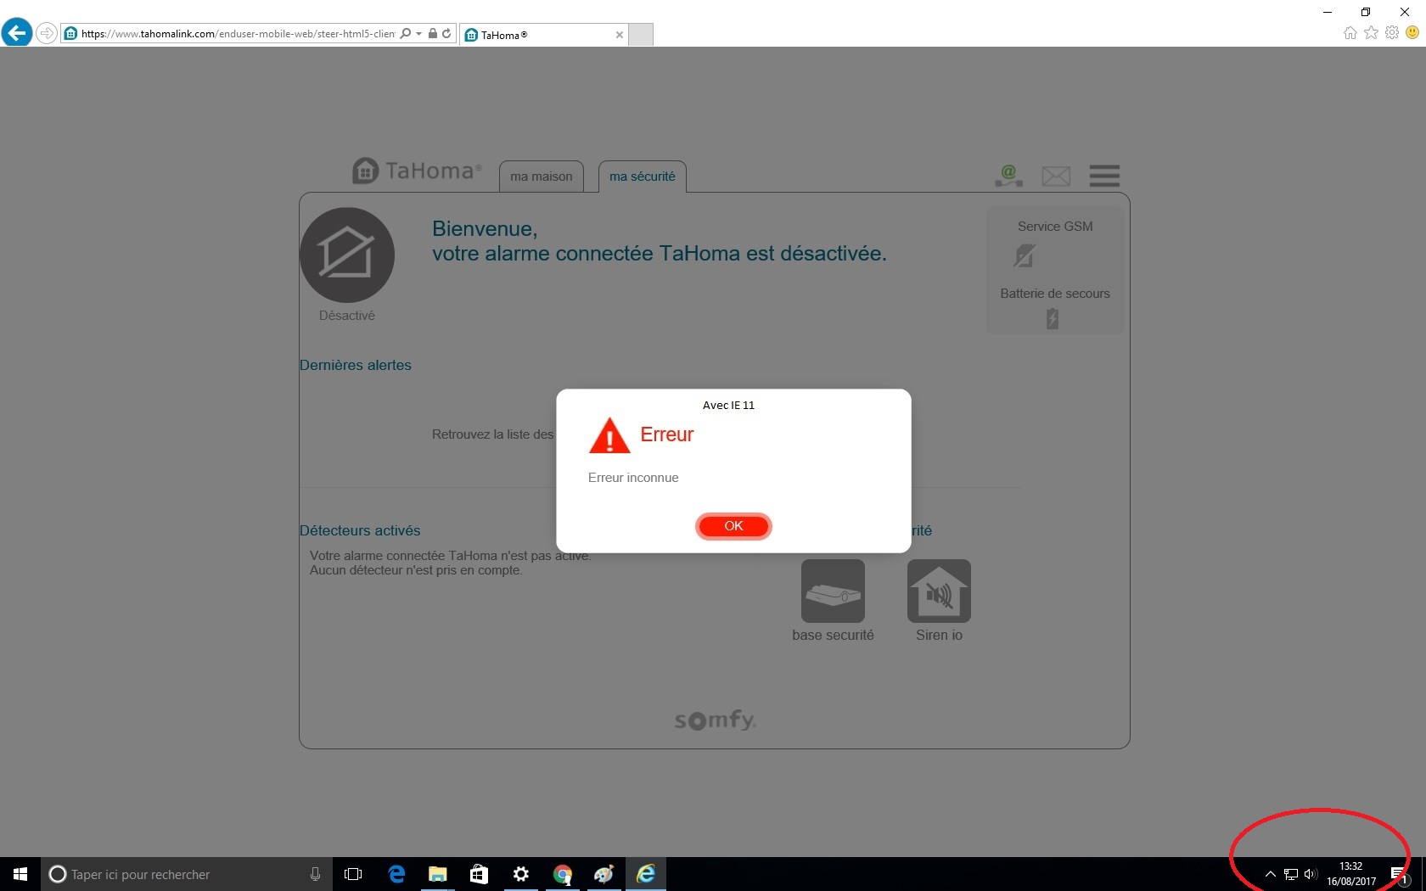This screenshot has height=891, width=1426.
Task: Click the Dernières alertes heading
Action: 355,365
